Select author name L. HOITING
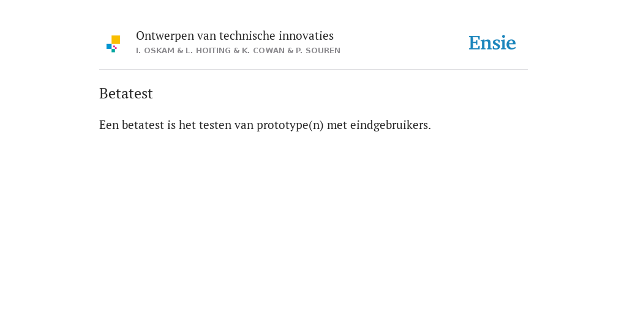Viewport: 627px width, 313px height. tap(208, 51)
